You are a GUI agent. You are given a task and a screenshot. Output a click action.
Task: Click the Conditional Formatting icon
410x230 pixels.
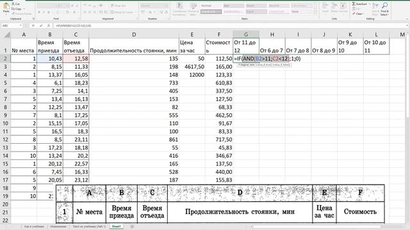point(179,6)
